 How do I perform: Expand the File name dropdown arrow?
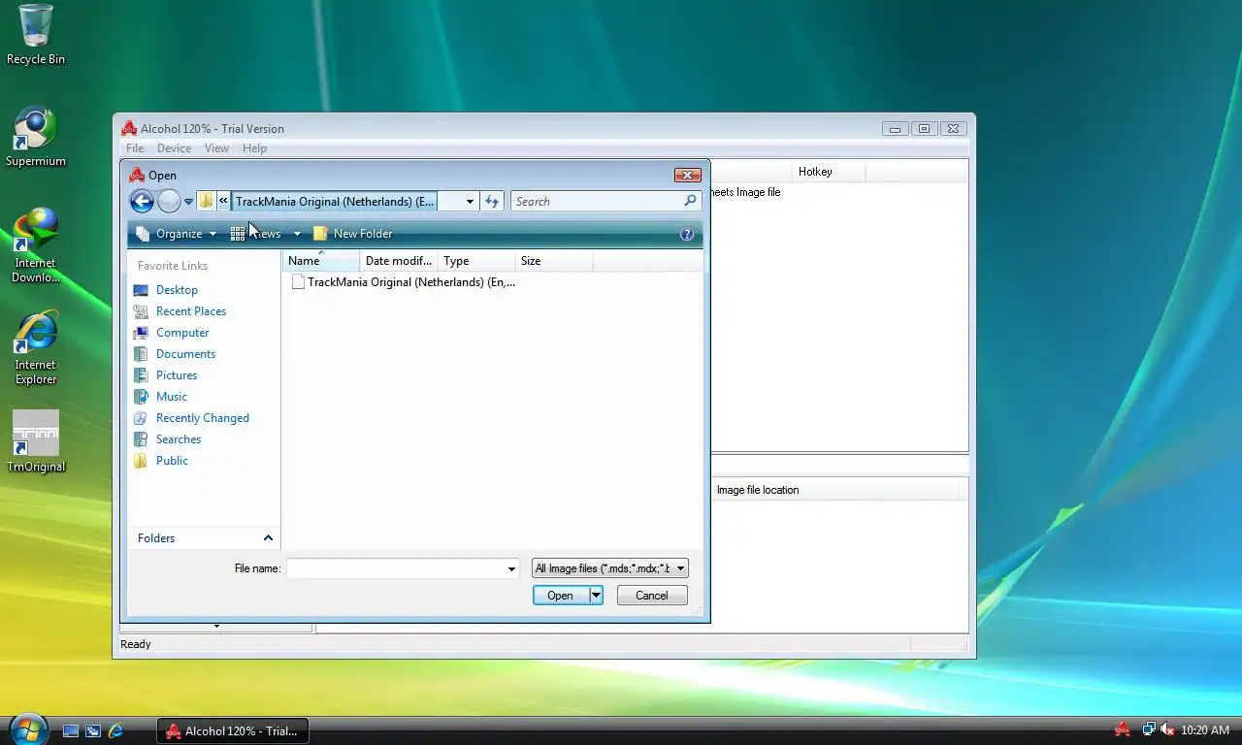pyautogui.click(x=511, y=568)
